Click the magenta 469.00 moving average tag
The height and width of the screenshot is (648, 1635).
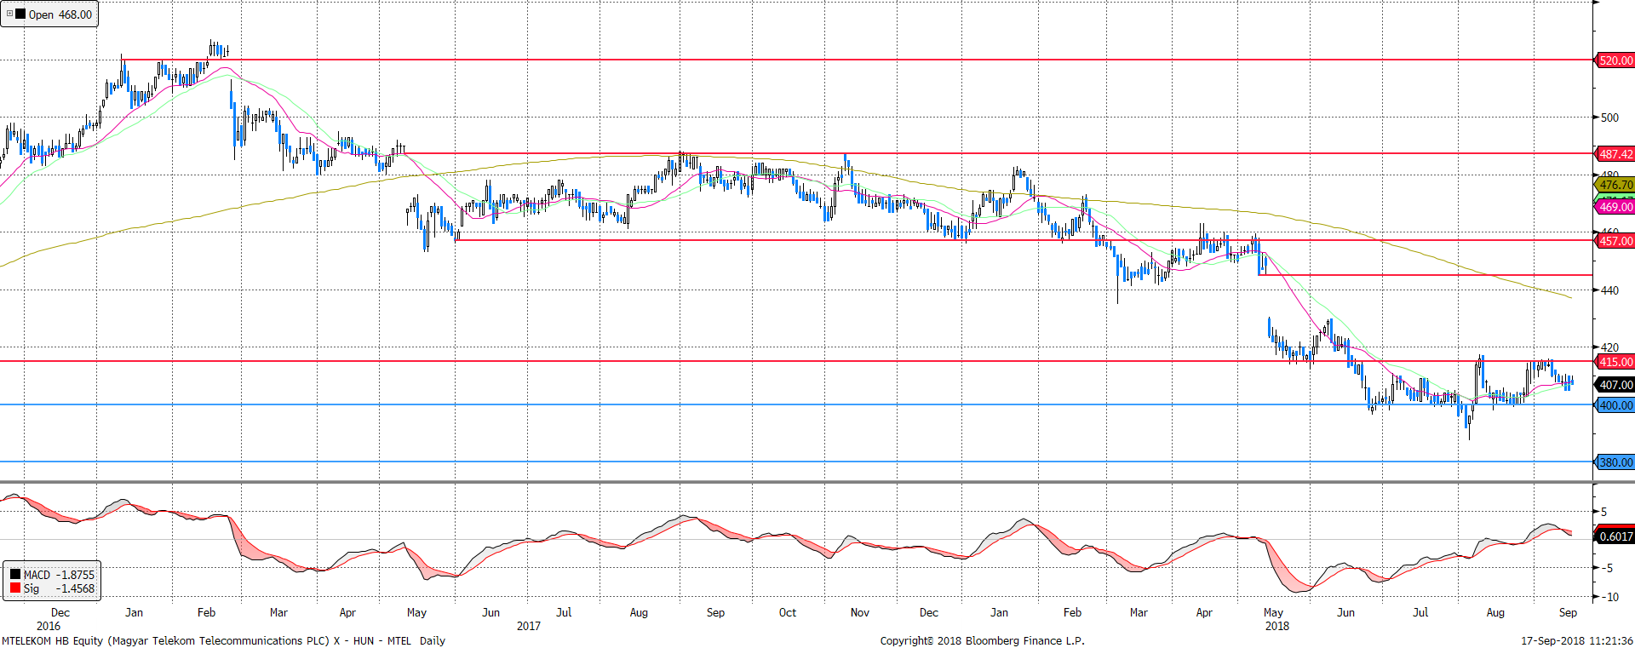pyautogui.click(x=1615, y=207)
